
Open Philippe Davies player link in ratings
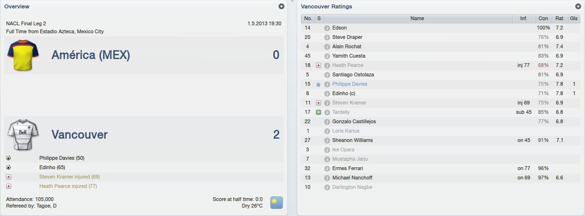pyautogui.click(x=350, y=84)
